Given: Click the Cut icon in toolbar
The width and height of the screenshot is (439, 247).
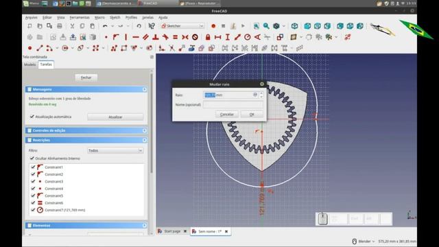Looking at the screenshot, I should coord(72,26).
